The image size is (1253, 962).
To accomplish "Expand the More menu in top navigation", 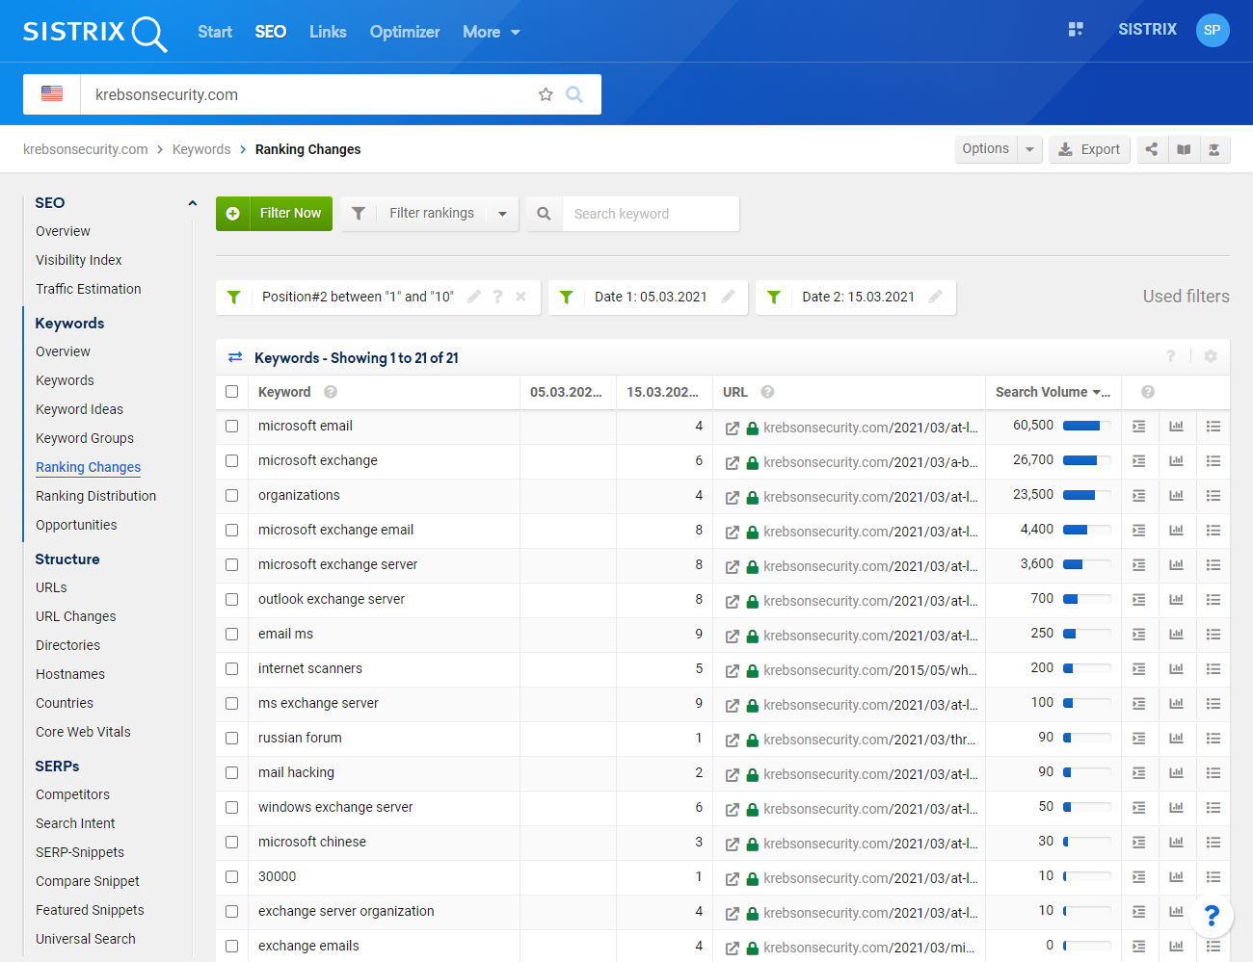I will point(492,32).
